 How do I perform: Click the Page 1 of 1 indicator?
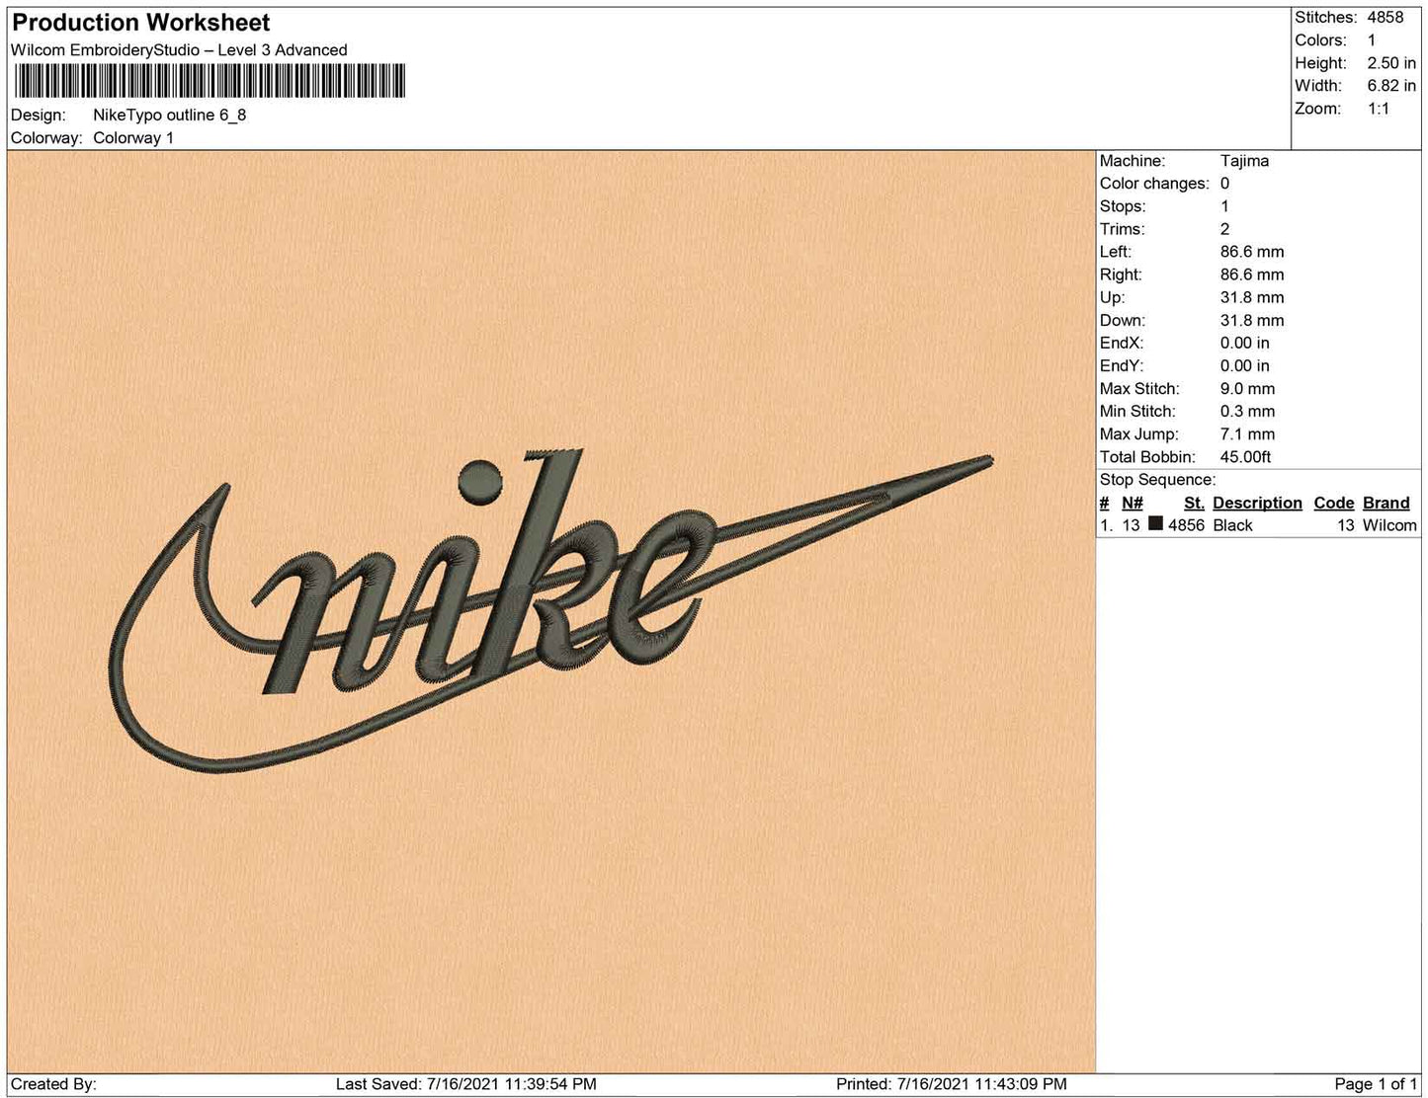(1376, 1084)
